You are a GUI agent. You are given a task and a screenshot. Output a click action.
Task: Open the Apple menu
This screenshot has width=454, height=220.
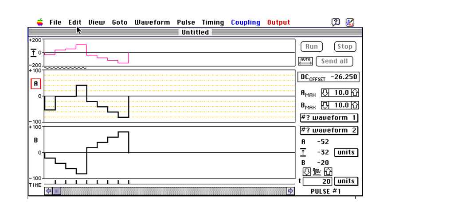(40, 22)
